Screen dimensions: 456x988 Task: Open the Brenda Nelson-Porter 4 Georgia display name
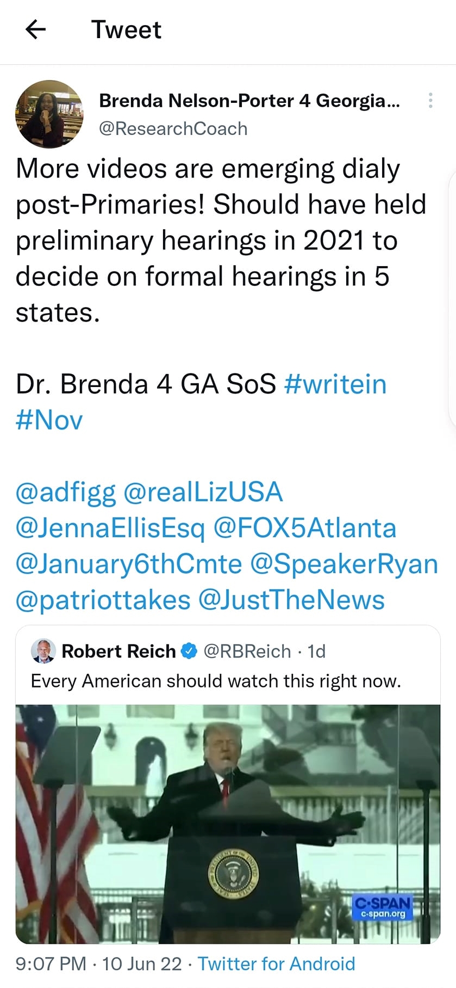pyautogui.click(x=249, y=101)
